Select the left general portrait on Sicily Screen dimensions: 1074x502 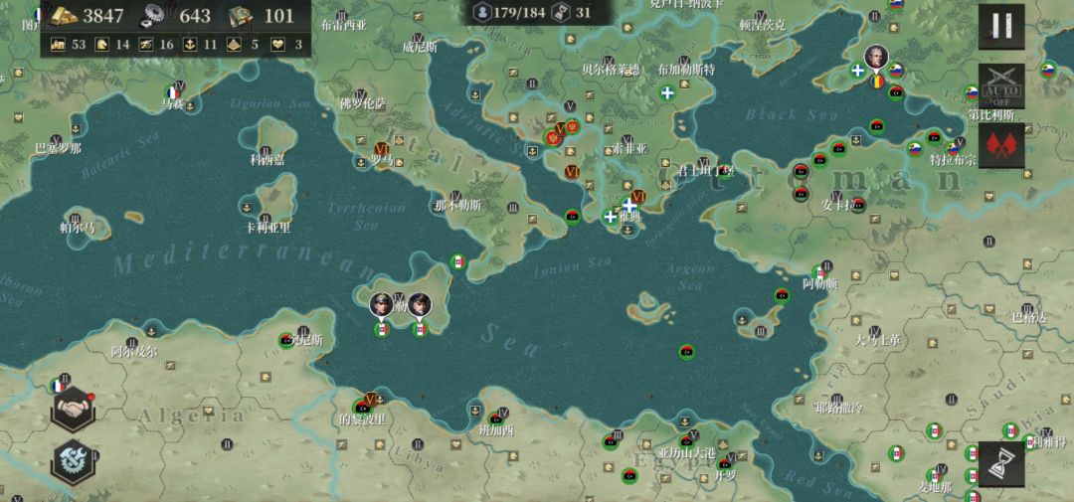[382, 305]
